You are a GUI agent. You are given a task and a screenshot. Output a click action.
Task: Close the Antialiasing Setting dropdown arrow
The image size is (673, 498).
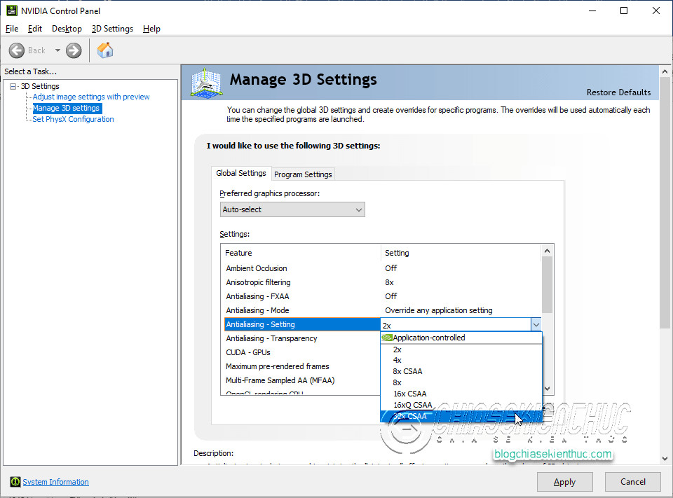[536, 324]
